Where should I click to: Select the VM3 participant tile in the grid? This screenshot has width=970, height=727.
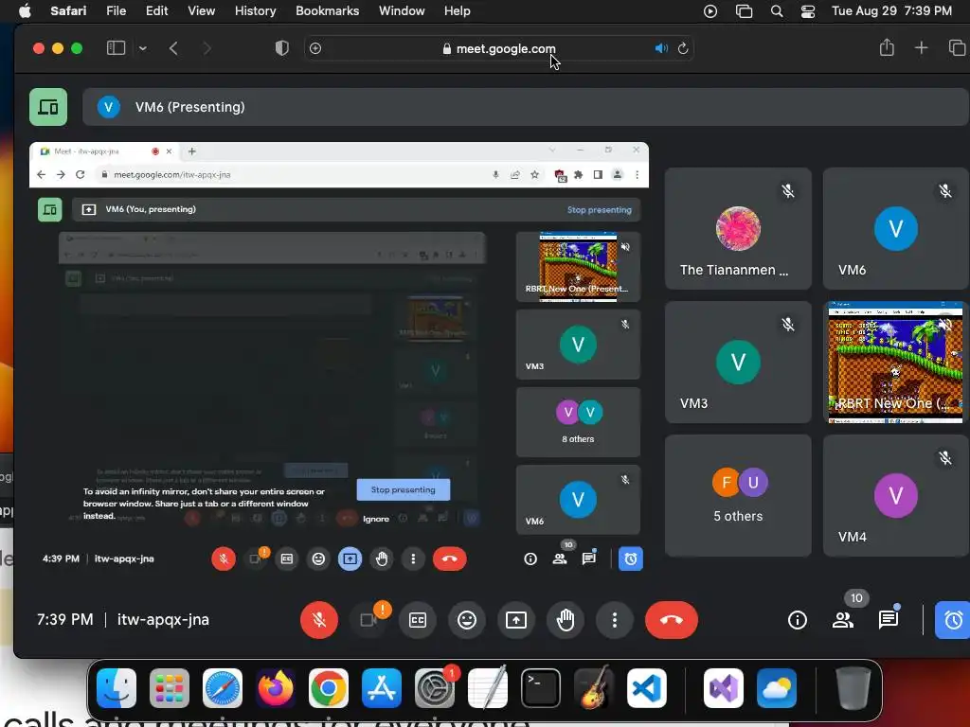tap(738, 363)
